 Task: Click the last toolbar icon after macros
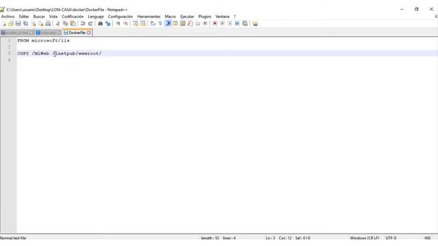click(255, 24)
